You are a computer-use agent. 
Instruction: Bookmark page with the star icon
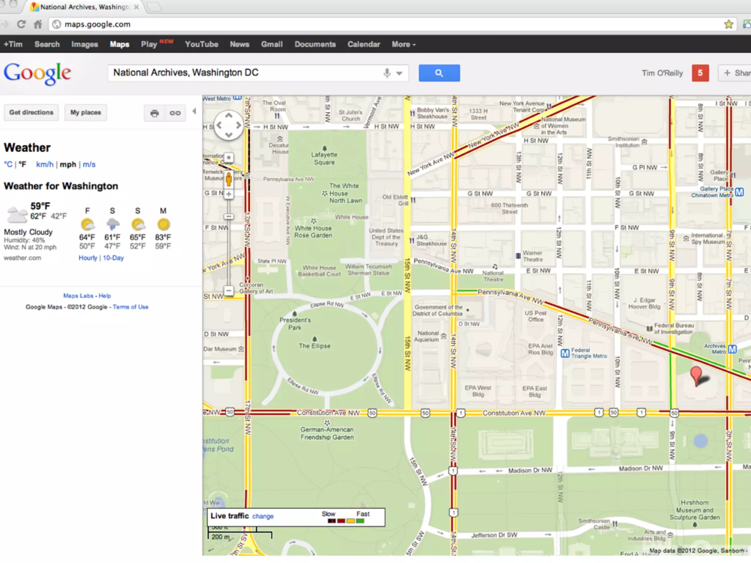(x=728, y=24)
